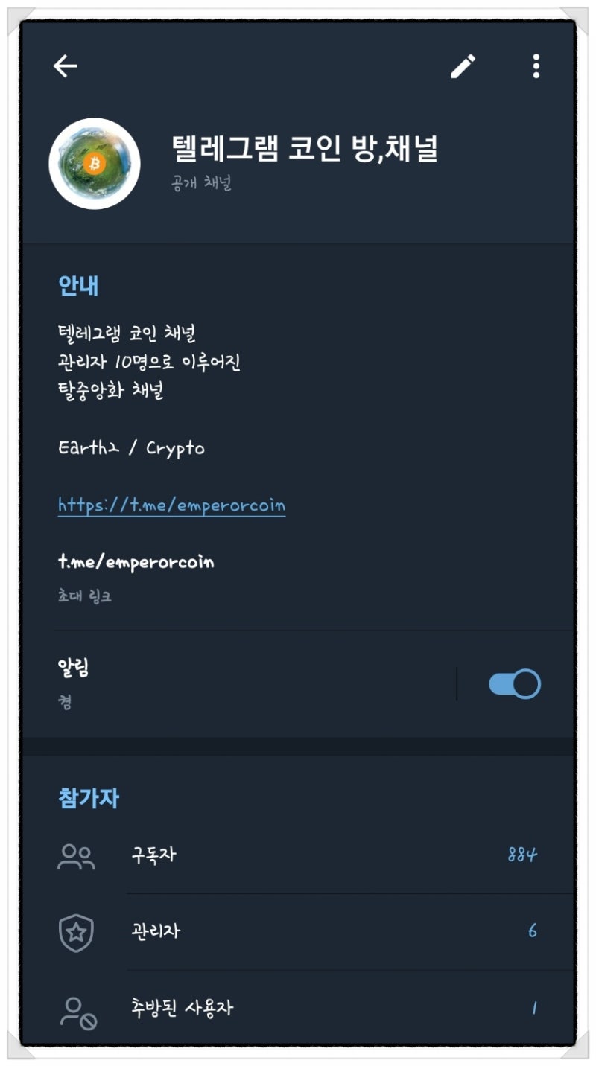Select the admin shield-star icon
The image size is (596, 1066).
[77, 931]
